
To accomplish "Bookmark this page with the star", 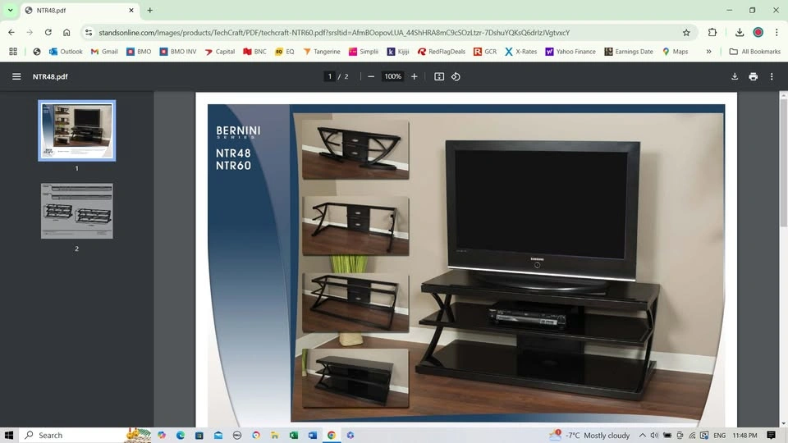I will coord(686,32).
